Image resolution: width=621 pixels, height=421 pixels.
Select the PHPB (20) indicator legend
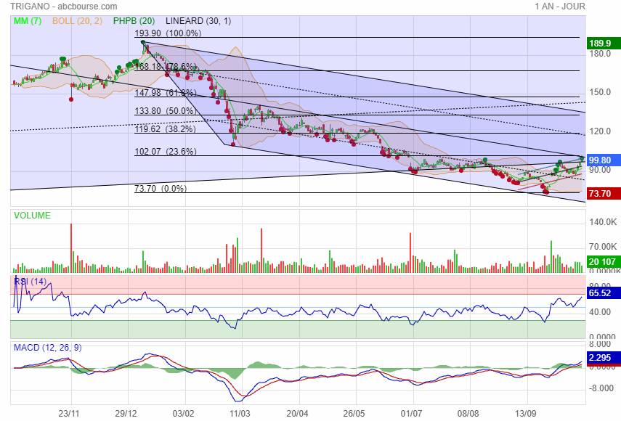tap(134, 21)
